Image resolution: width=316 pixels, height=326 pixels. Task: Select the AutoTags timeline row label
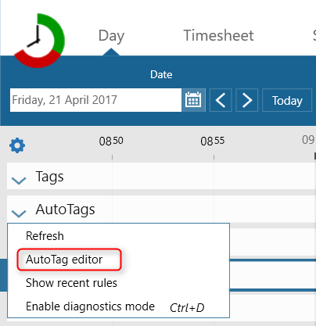coord(65,210)
